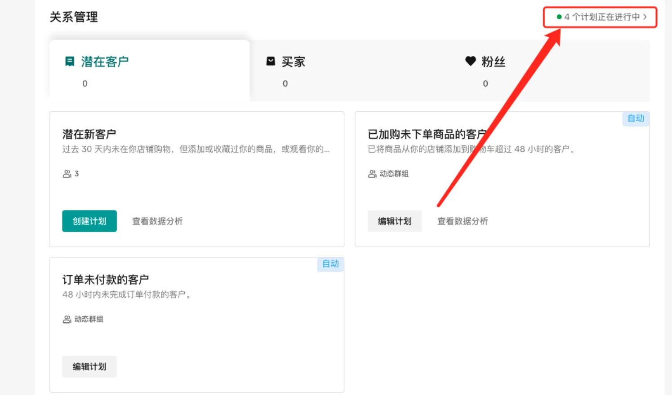This screenshot has width=672, height=395.
Task: Click the 买家 bag icon
Action: (271, 61)
